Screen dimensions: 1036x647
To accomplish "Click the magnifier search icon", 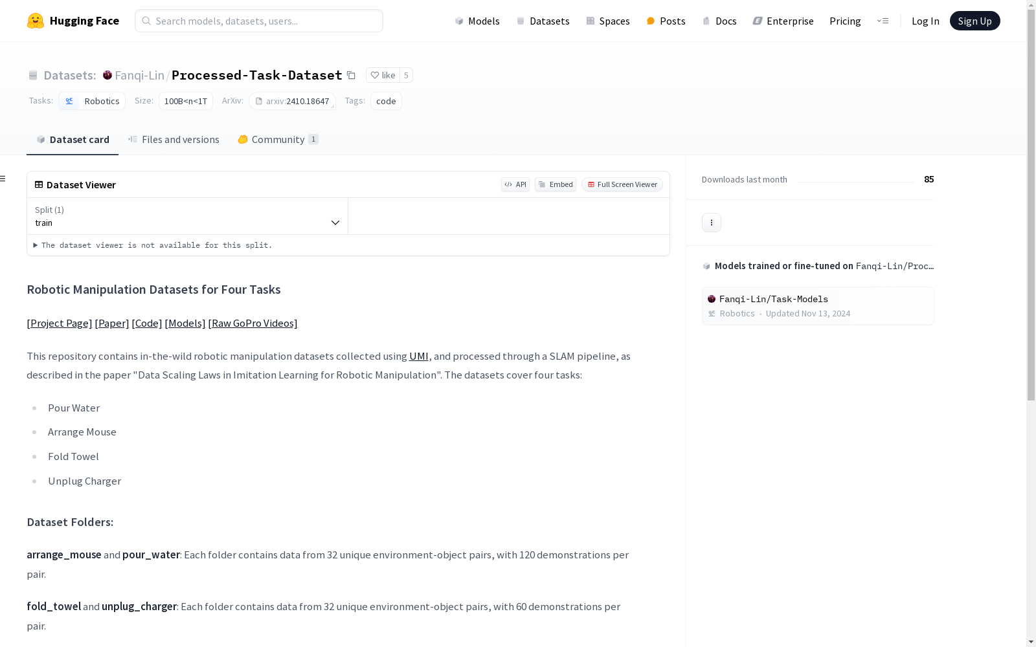I will pos(146,21).
